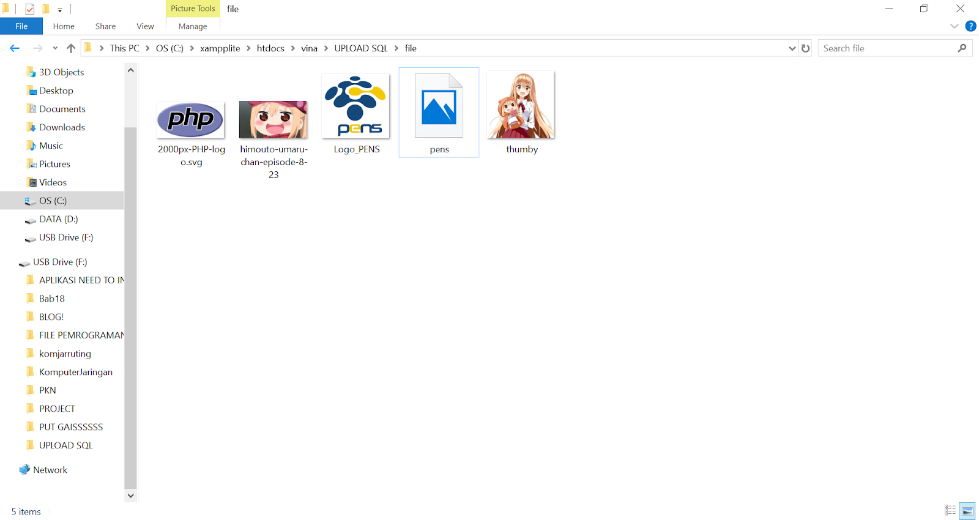Open BLOG! folder in sidebar
The width and height of the screenshot is (979, 520).
click(x=51, y=317)
